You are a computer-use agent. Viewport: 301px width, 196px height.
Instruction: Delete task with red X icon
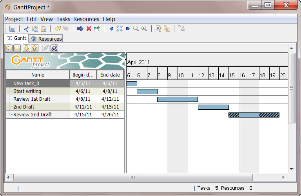(89, 29)
